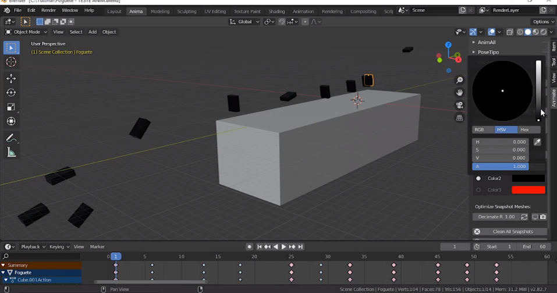Screen dimensions: 557x293
Task: Toggle X-ray view in viewport header
Action: click(510, 32)
